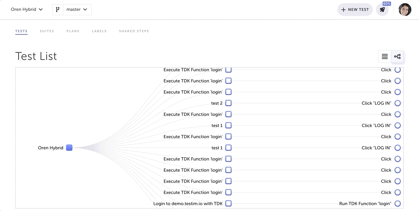
Task: Click the circle beside 'Run TDK Function "login"'
Action: (397, 203)
